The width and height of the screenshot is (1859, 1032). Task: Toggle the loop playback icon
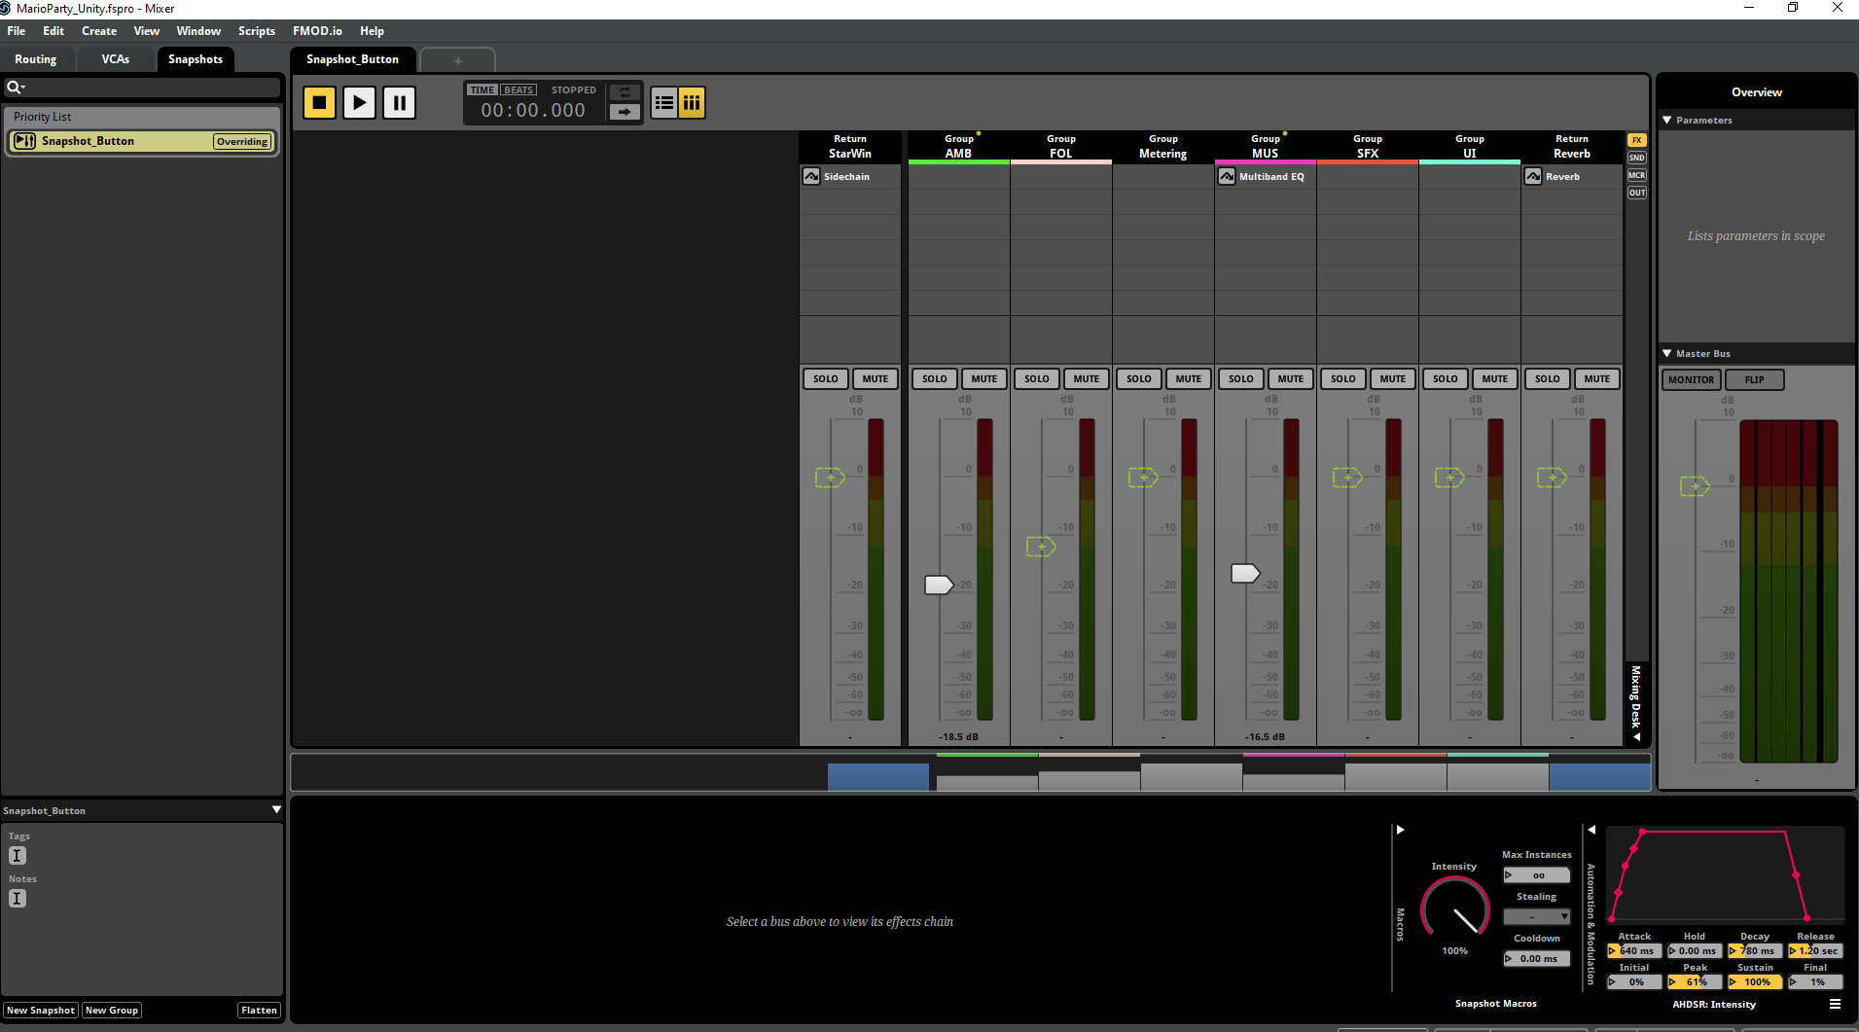(x=625, y=92)
